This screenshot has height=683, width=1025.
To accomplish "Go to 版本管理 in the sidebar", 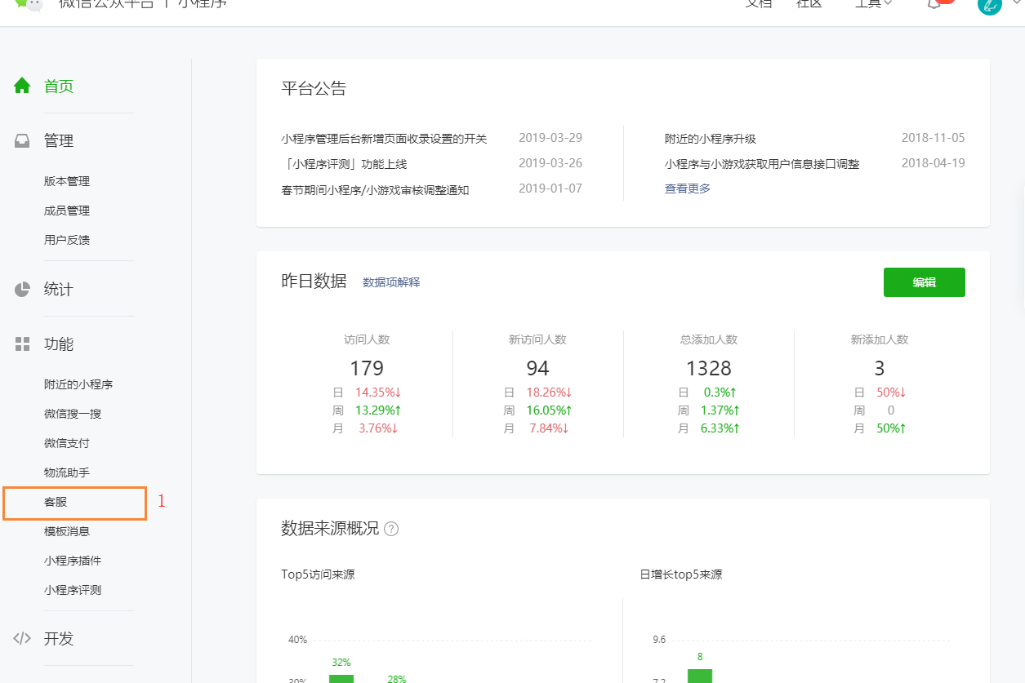I will click(x=67, y=181).
